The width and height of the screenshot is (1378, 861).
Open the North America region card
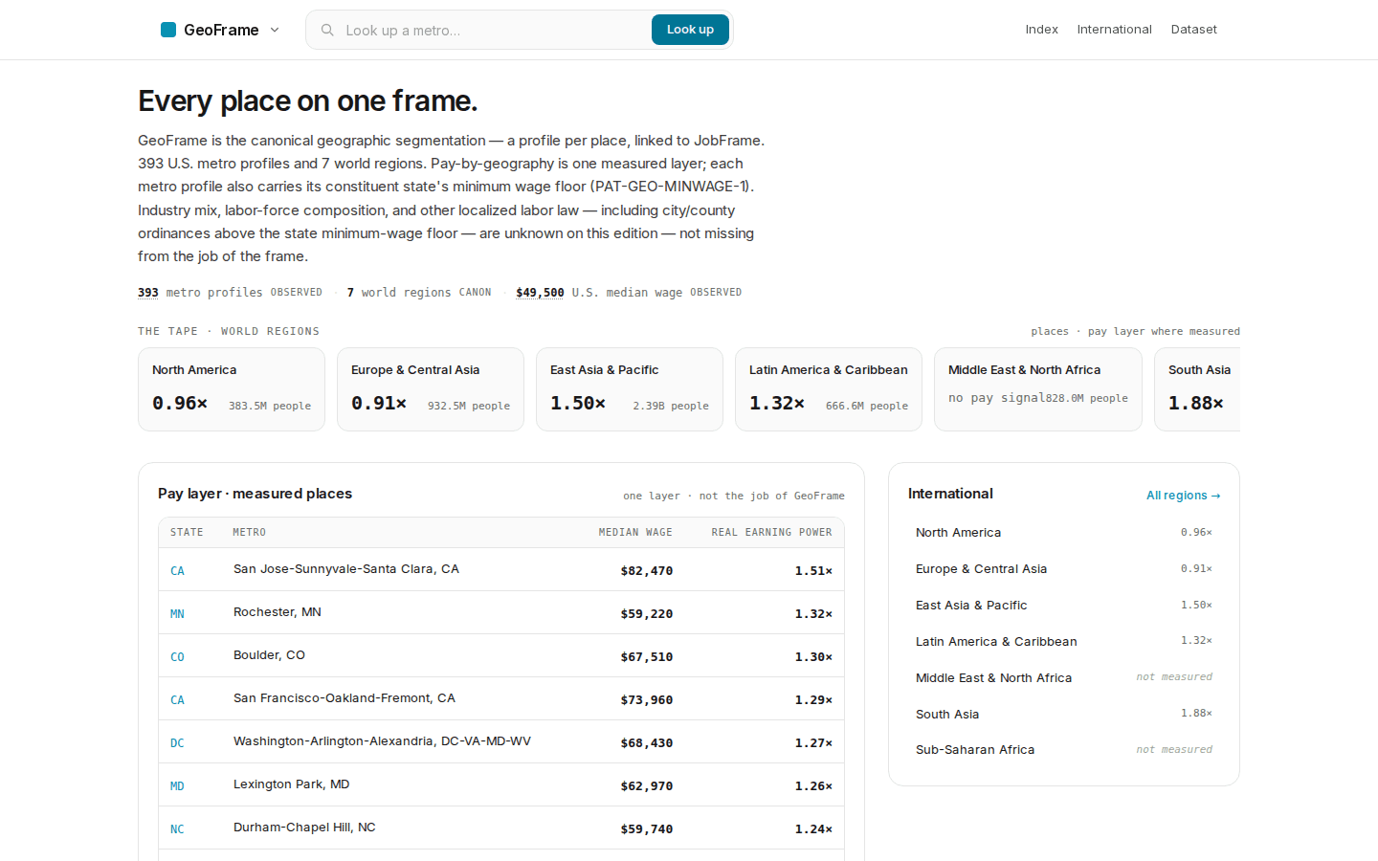[x=232, y=389]
